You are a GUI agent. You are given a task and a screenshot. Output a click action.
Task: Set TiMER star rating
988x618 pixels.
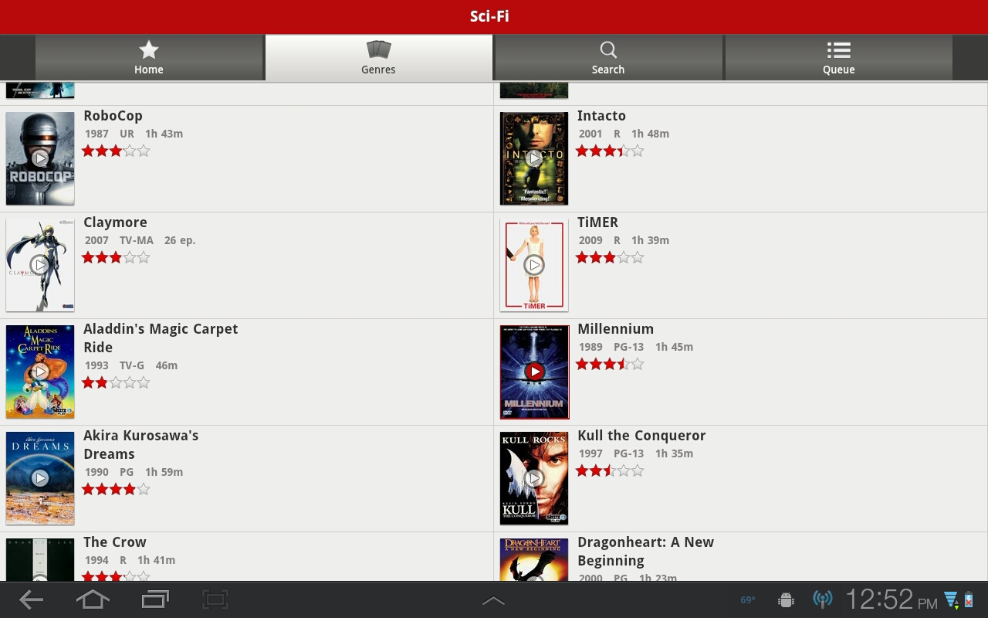610,258
